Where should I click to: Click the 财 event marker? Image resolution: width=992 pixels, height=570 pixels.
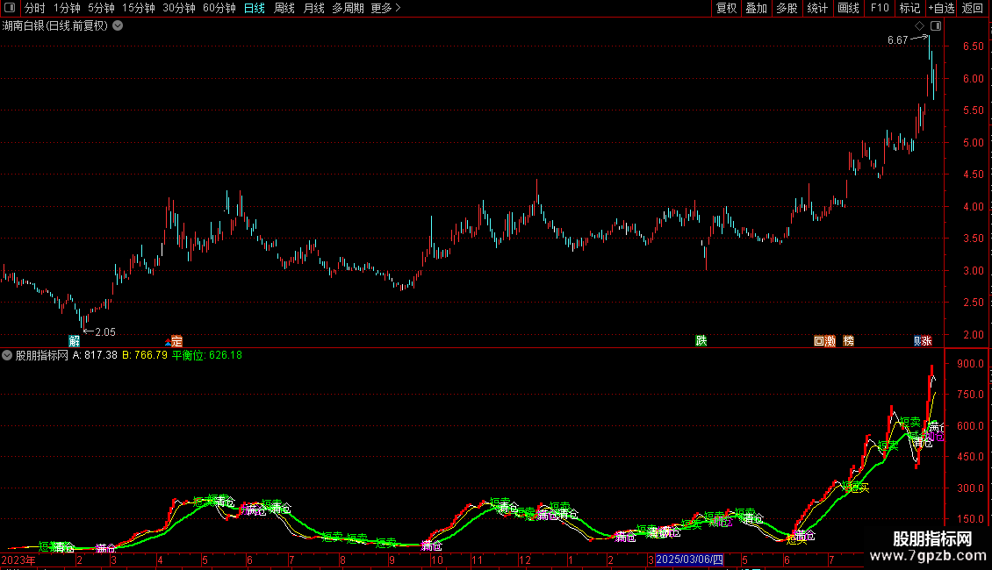917,341
